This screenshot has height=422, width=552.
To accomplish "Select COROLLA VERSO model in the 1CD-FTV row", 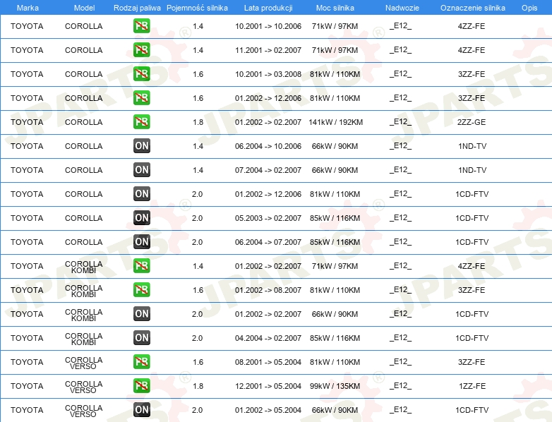I will click(84, 411).
